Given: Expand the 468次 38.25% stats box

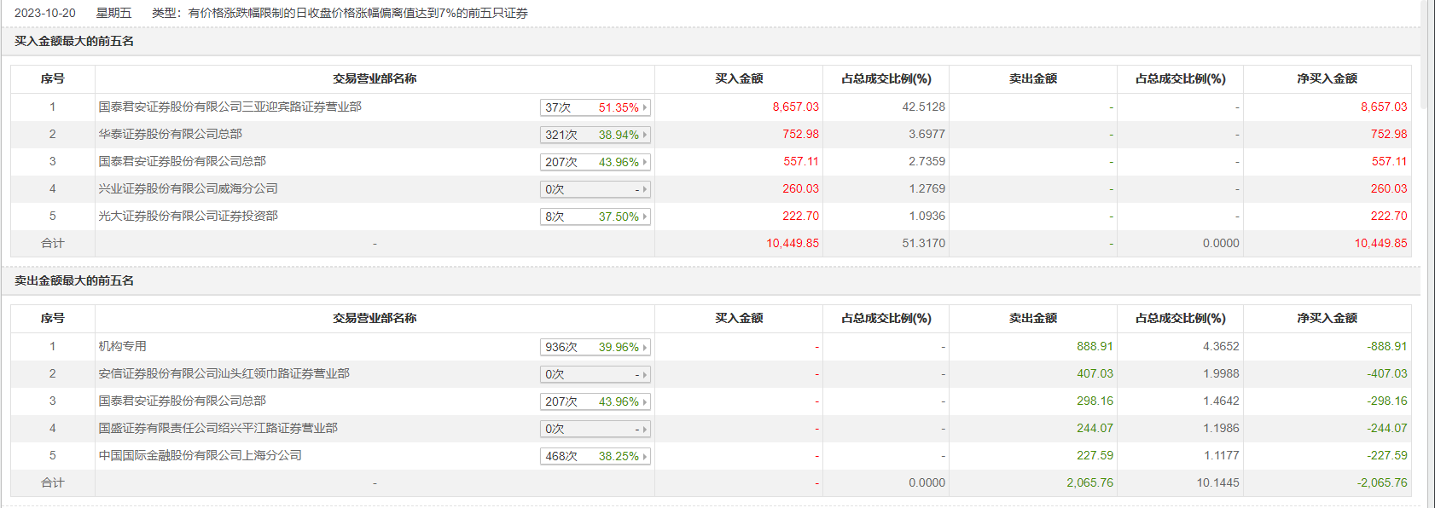Looking at the screenshot, I should (x=595, y=456).
